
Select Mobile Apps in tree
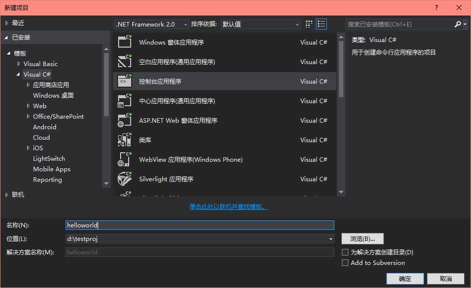(52, 169)
